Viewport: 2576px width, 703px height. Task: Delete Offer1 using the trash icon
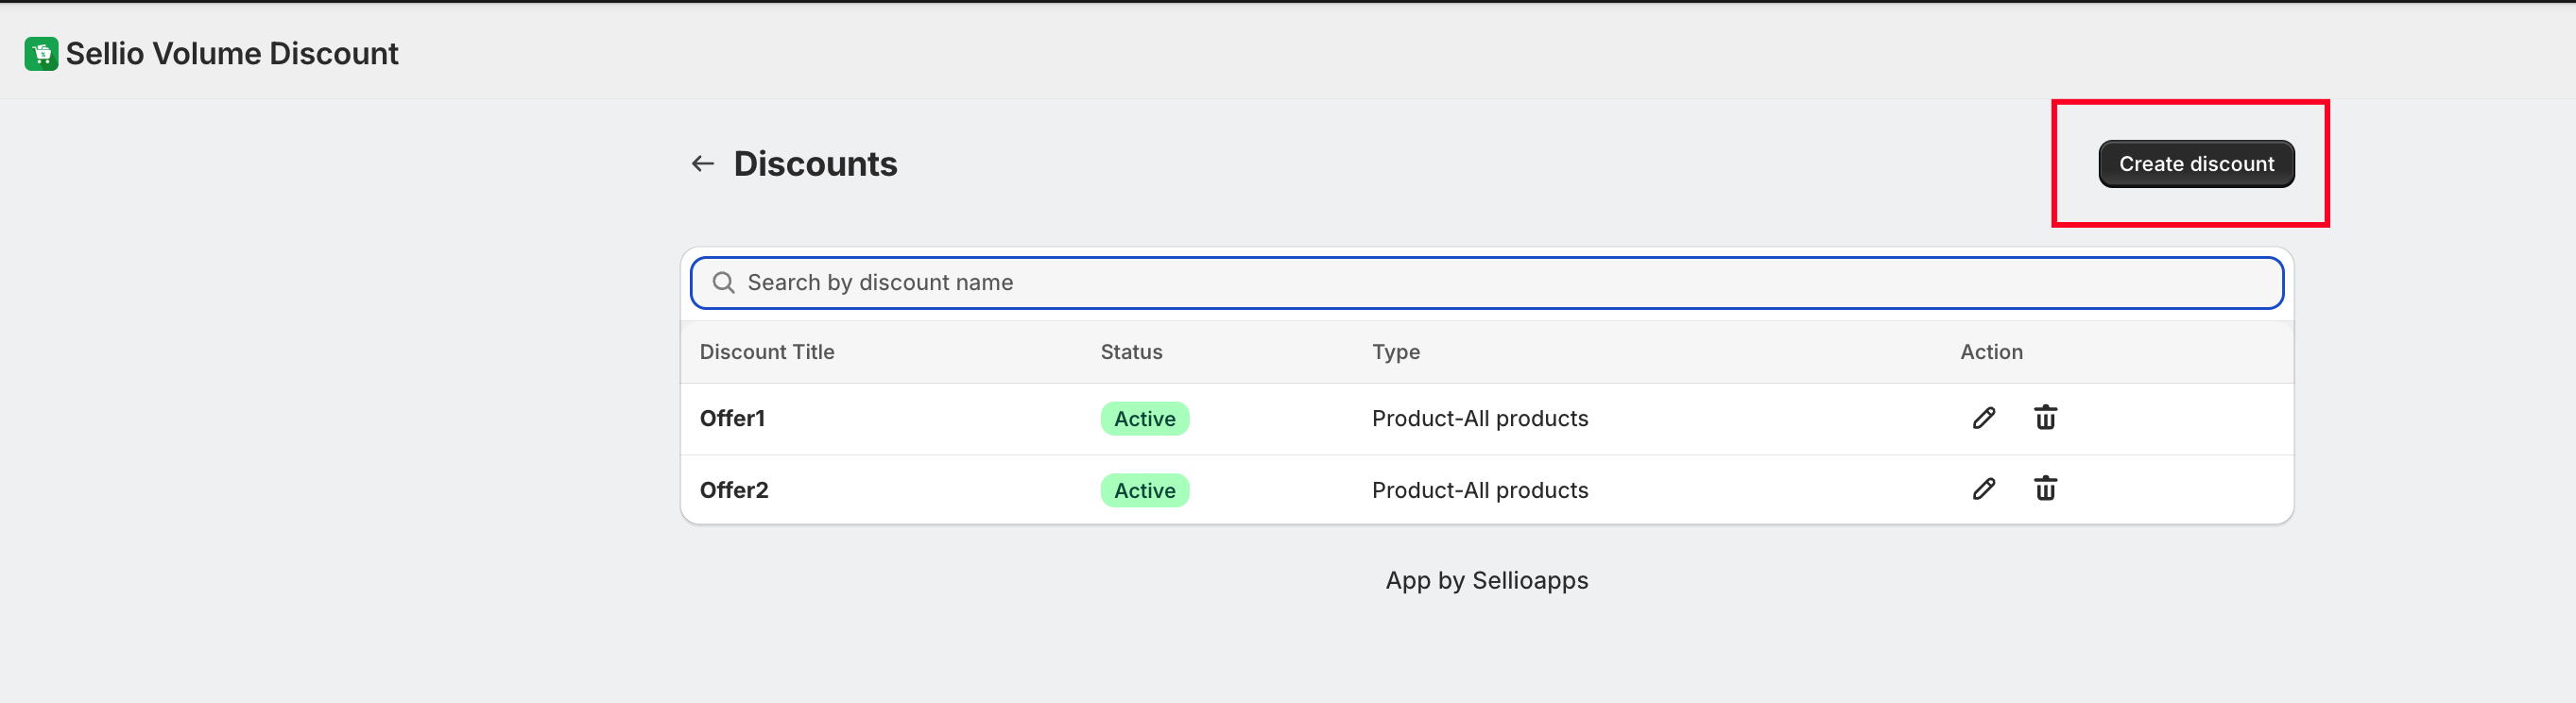click(2045, 418)
